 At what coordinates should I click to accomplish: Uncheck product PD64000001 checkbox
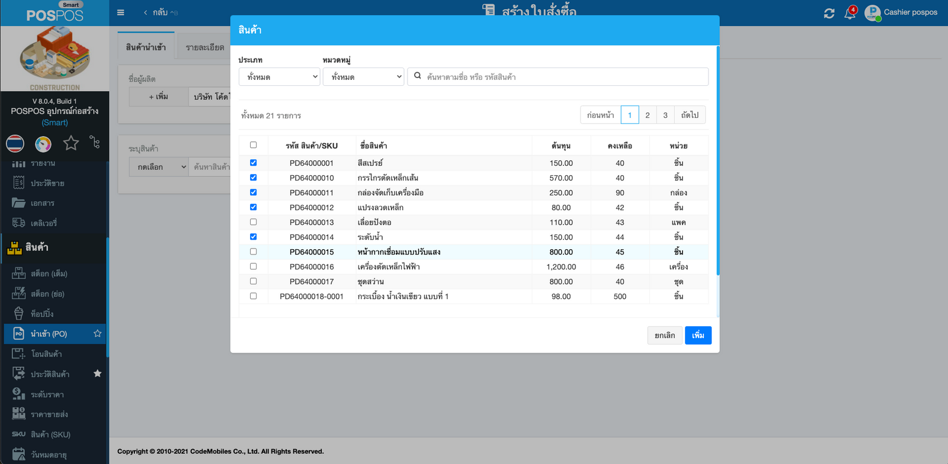click(253, 163)
